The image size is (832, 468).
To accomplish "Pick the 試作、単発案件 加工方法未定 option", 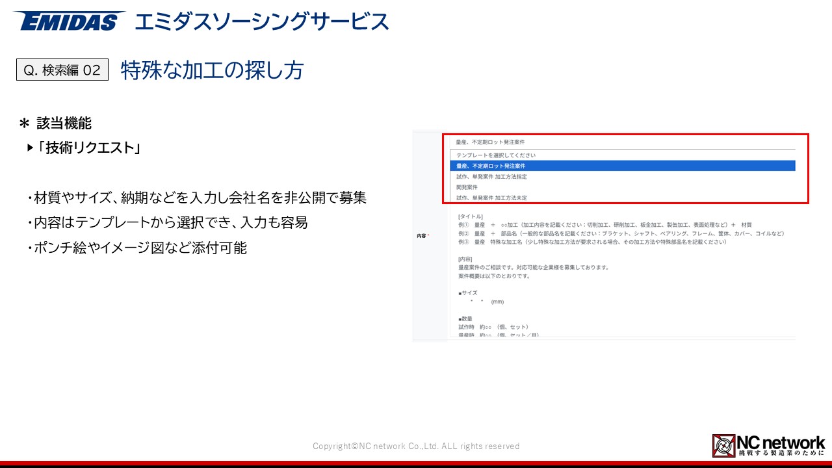I will [491, 198].
